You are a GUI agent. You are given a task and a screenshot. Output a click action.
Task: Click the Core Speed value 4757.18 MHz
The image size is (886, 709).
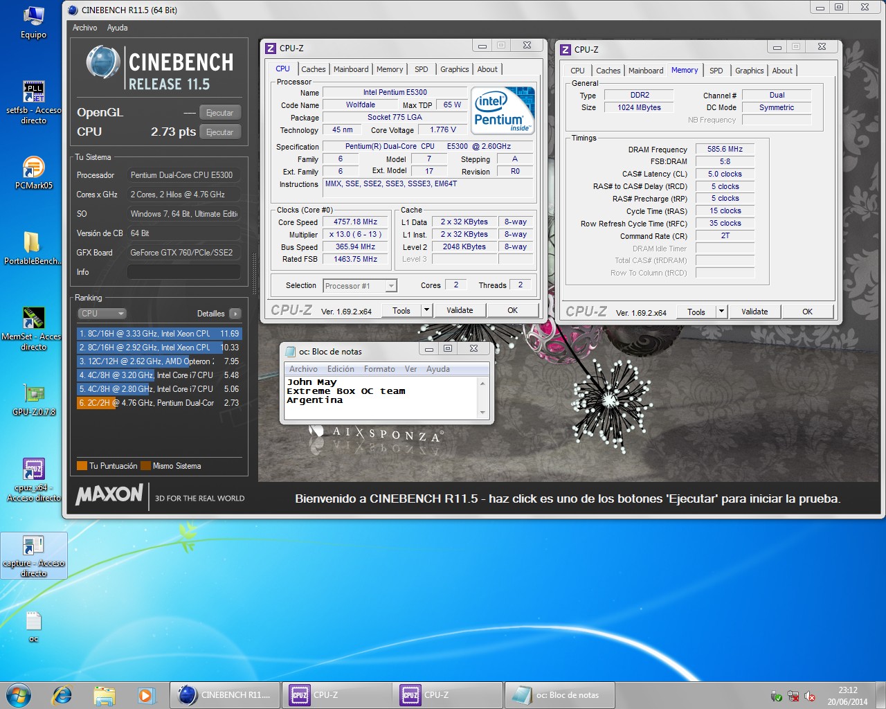click(356, 222)
